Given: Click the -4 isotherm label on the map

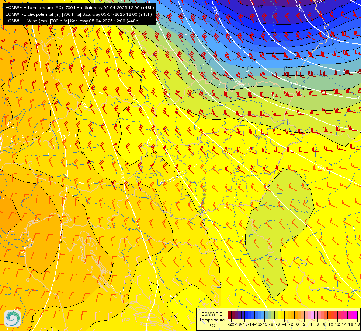Looking at the screenshot, I should [82, 153].
